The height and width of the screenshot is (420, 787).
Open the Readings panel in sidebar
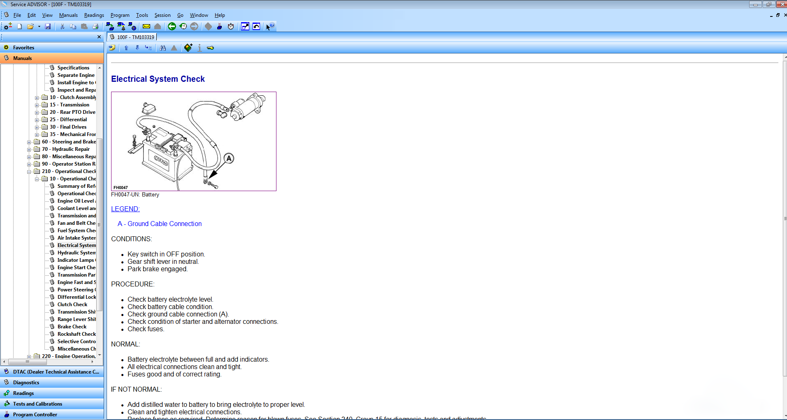click(x=52, y=393)
